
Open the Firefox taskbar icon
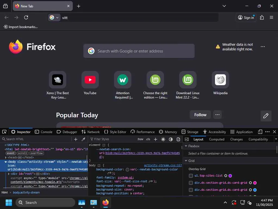(x=106, y=202)
